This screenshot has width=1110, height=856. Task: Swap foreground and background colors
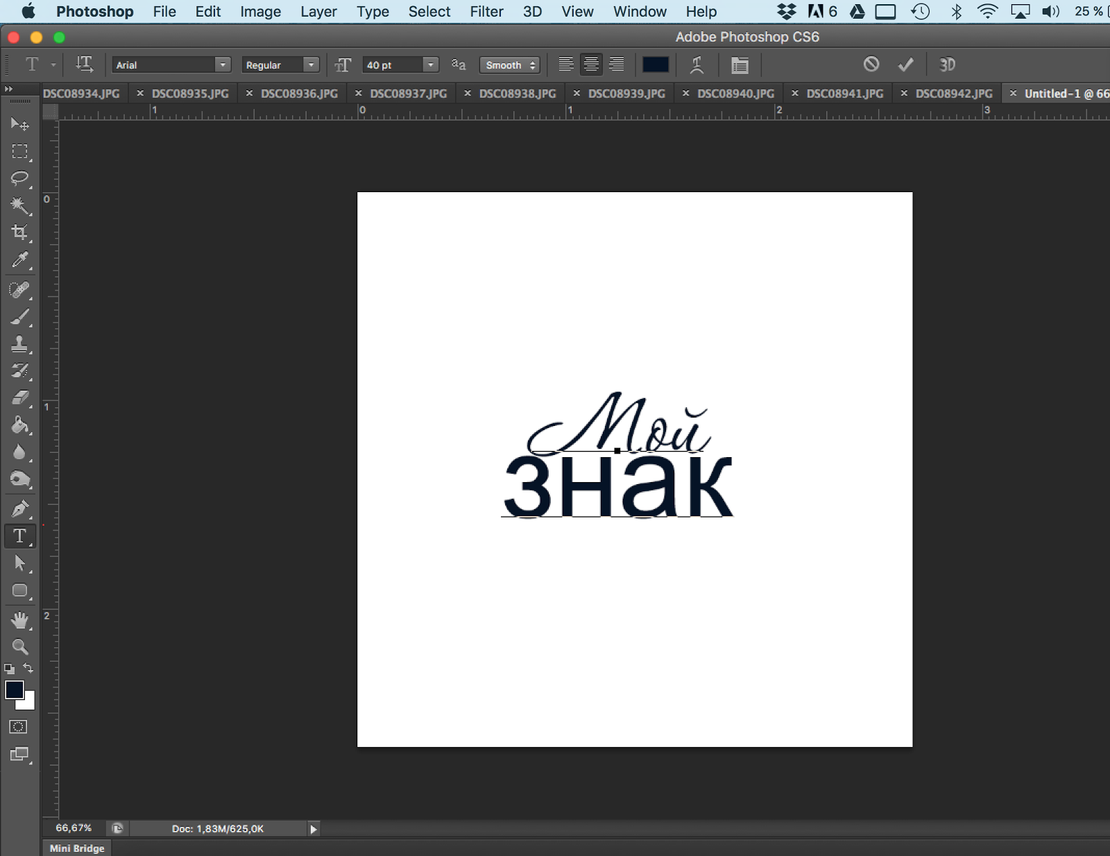[x=28, y=668]
